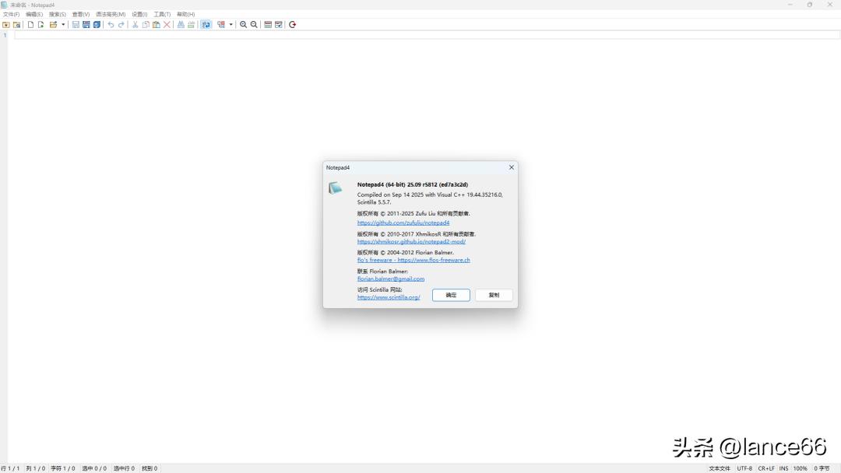The image size is (841, 473).
Task: Open the 工具(T) menu
Action: (x=162, y=15)
